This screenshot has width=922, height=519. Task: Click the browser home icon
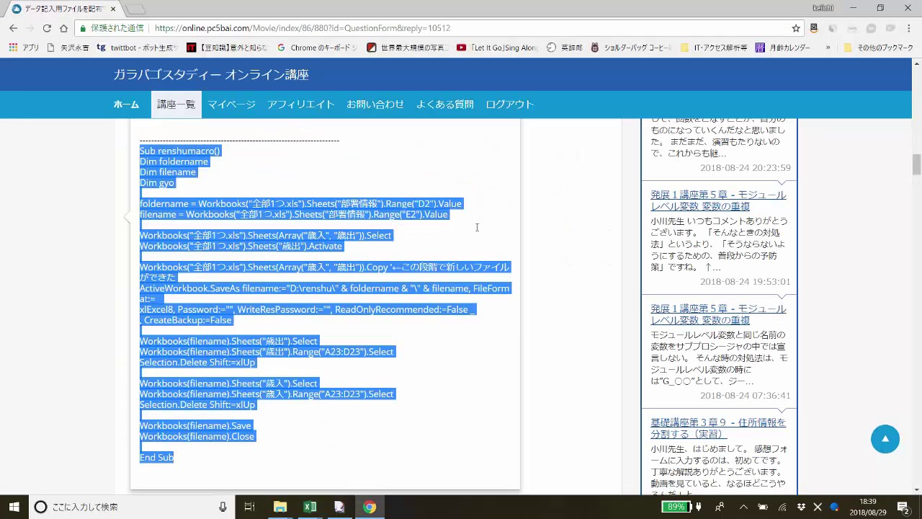[63, 28]
